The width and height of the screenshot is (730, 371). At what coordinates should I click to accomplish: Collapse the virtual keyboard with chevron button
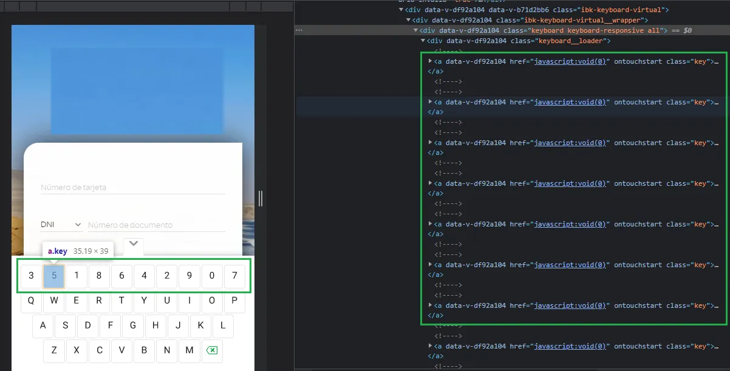pyautogui.click(x=134, y=244)
